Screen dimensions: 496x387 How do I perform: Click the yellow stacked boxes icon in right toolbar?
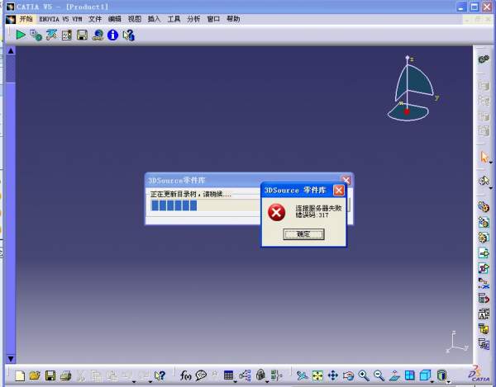click(484, 328)
